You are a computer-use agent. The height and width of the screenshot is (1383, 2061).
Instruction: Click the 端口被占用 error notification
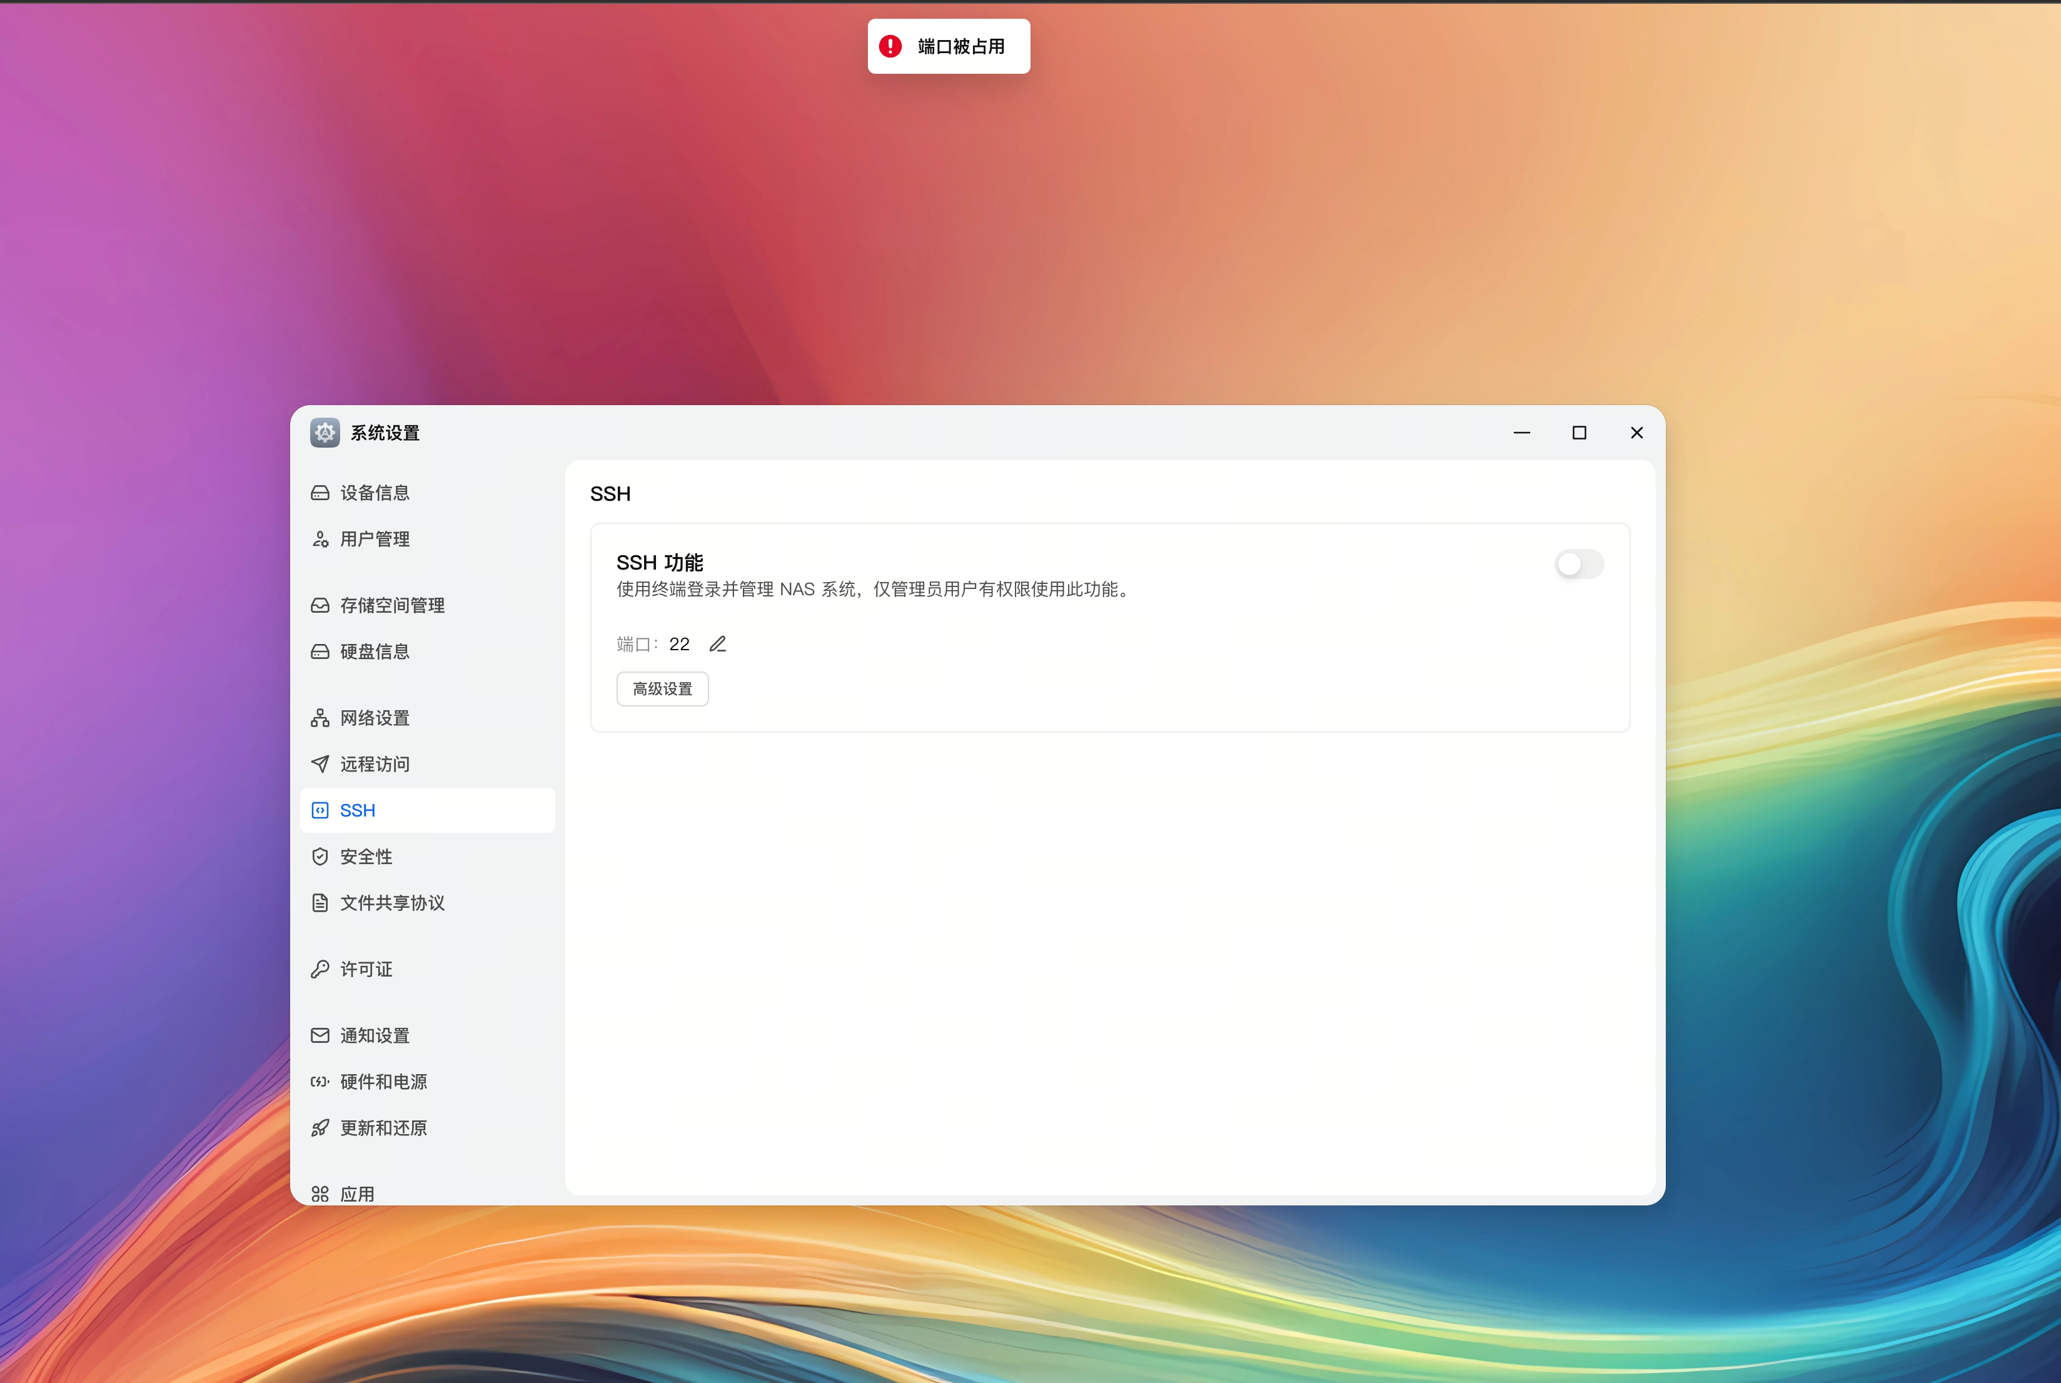coord(948,46)
